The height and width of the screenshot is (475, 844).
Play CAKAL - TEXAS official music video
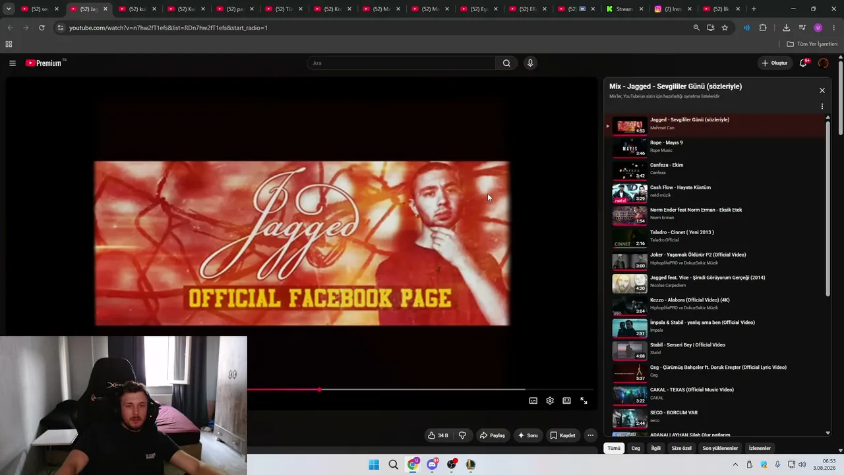(x=715, y=395)
